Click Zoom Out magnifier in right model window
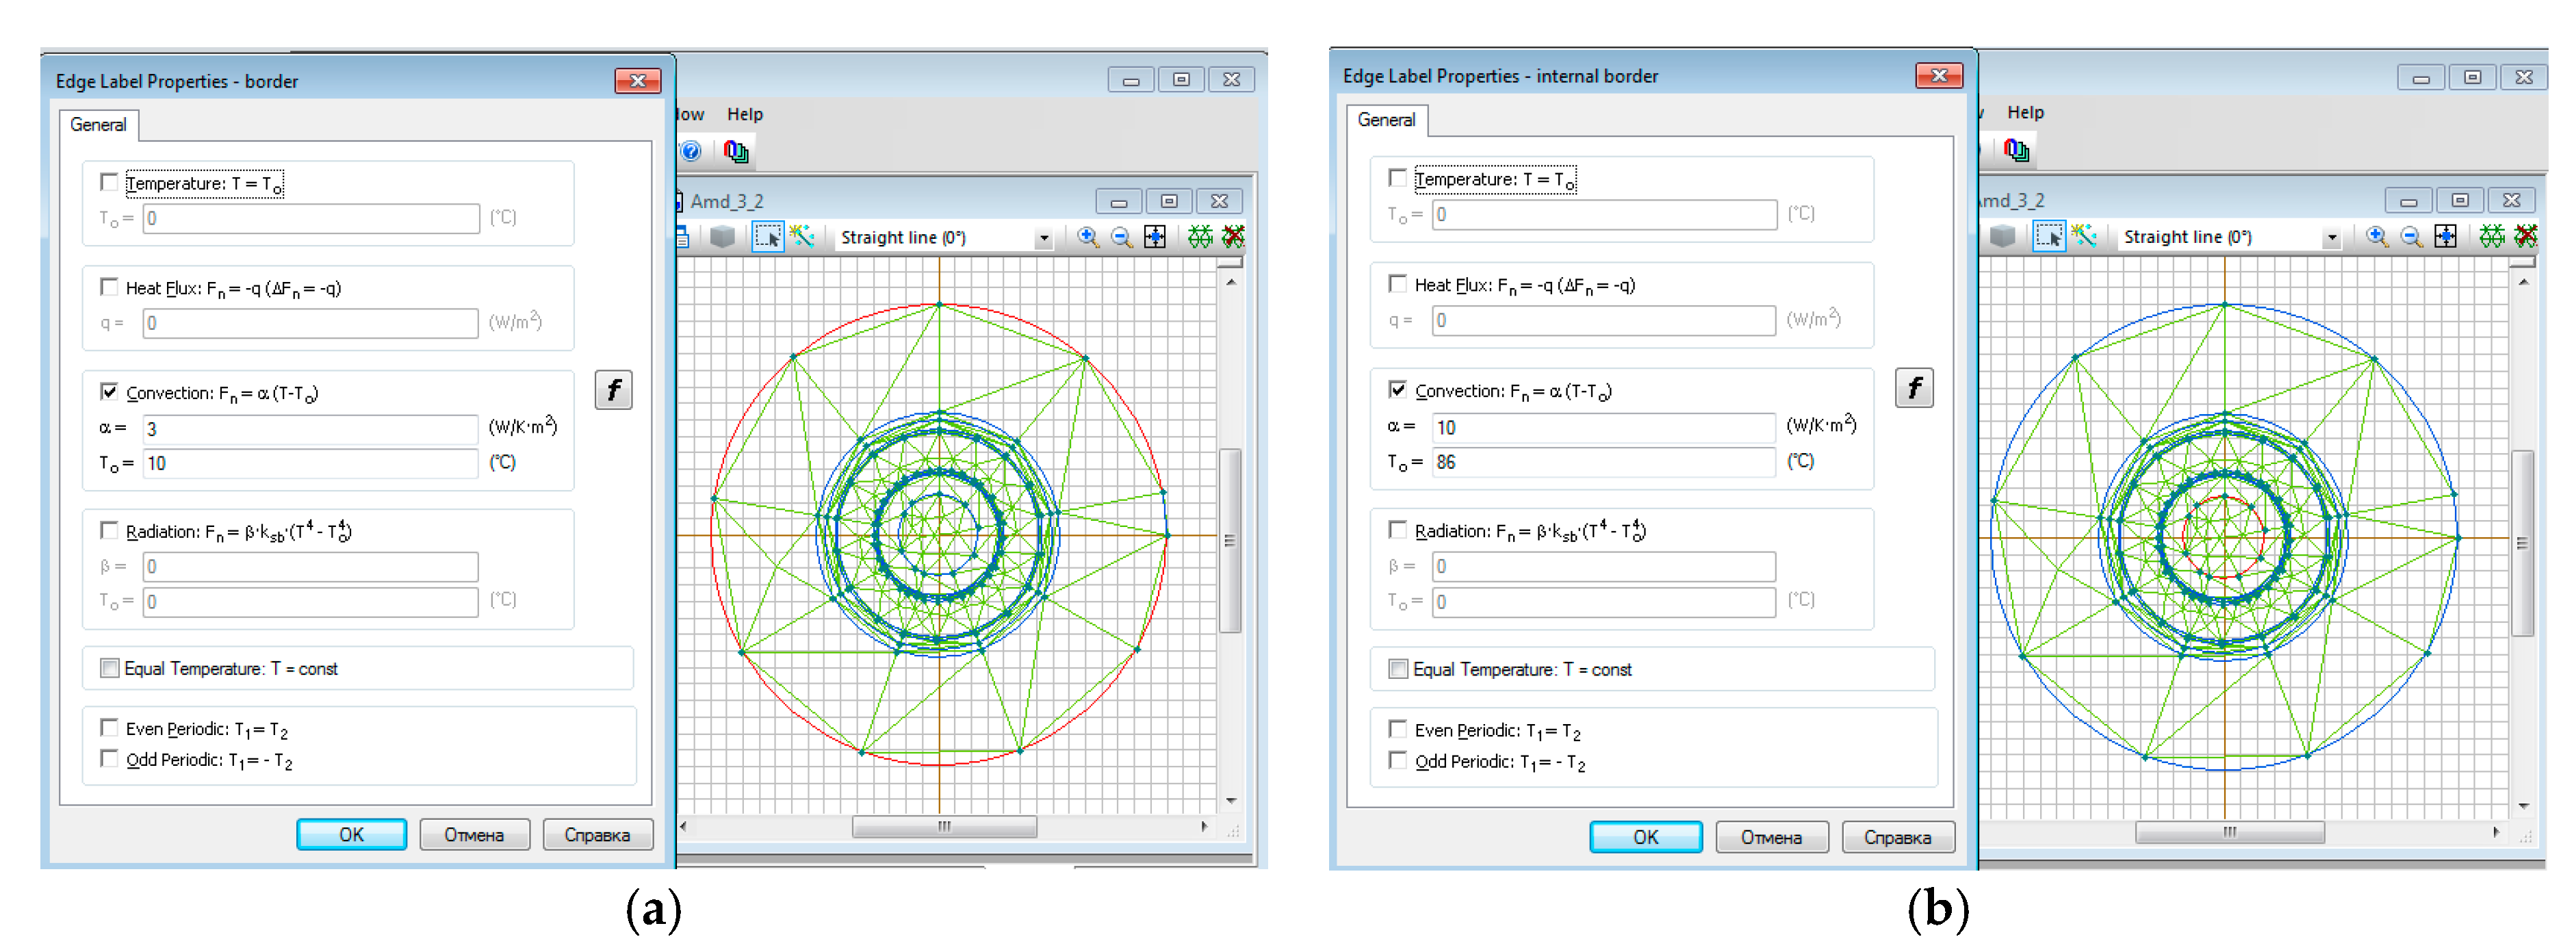 point(2411,237)
